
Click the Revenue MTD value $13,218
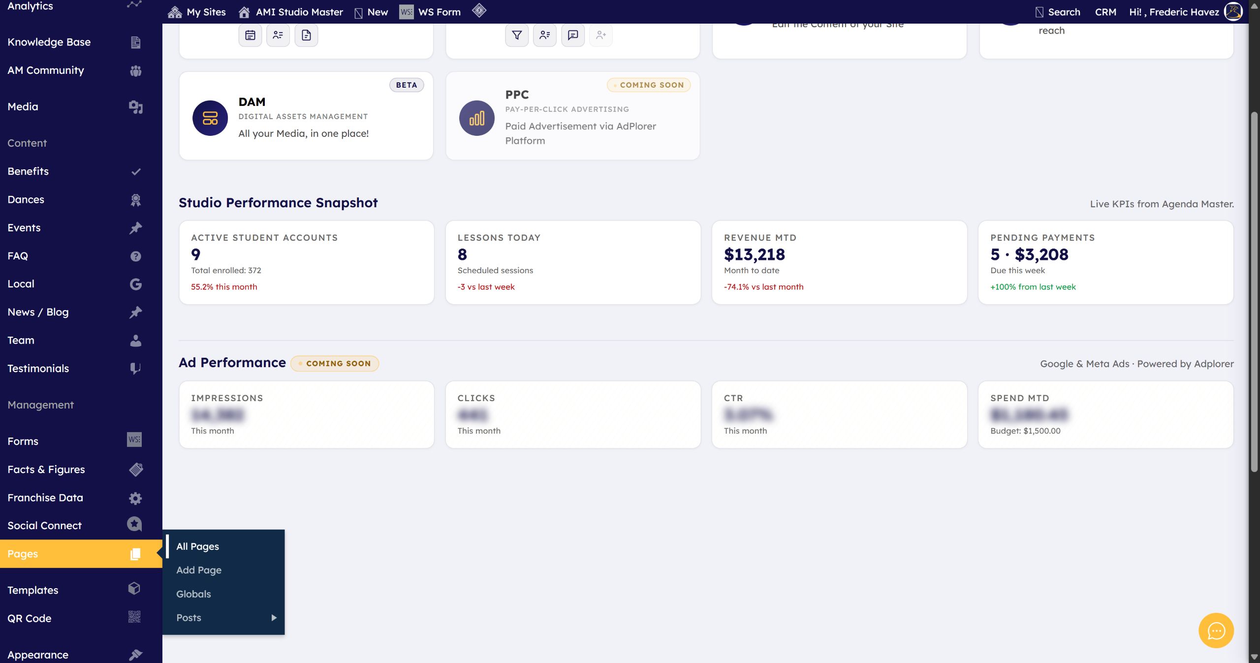(x=754, y=254)
